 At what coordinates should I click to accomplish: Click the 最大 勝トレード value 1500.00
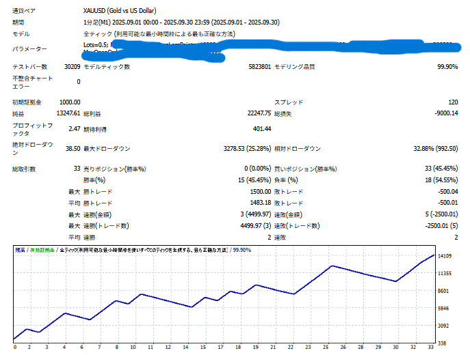[259, 193]
